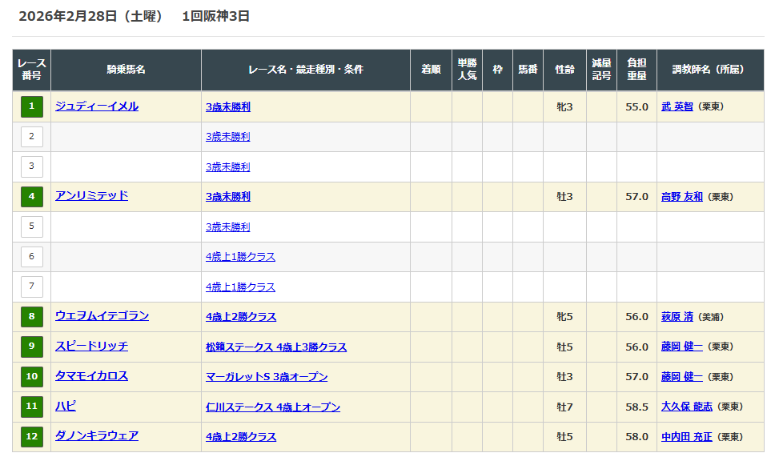Open マーガレットS 3歳オープン race link
The width and height of the screenshot is (775, 457).
click(267, 377)
